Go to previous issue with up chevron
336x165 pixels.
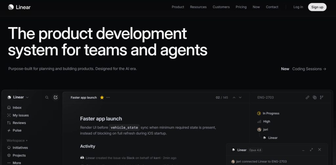click(x=234, y=98)
